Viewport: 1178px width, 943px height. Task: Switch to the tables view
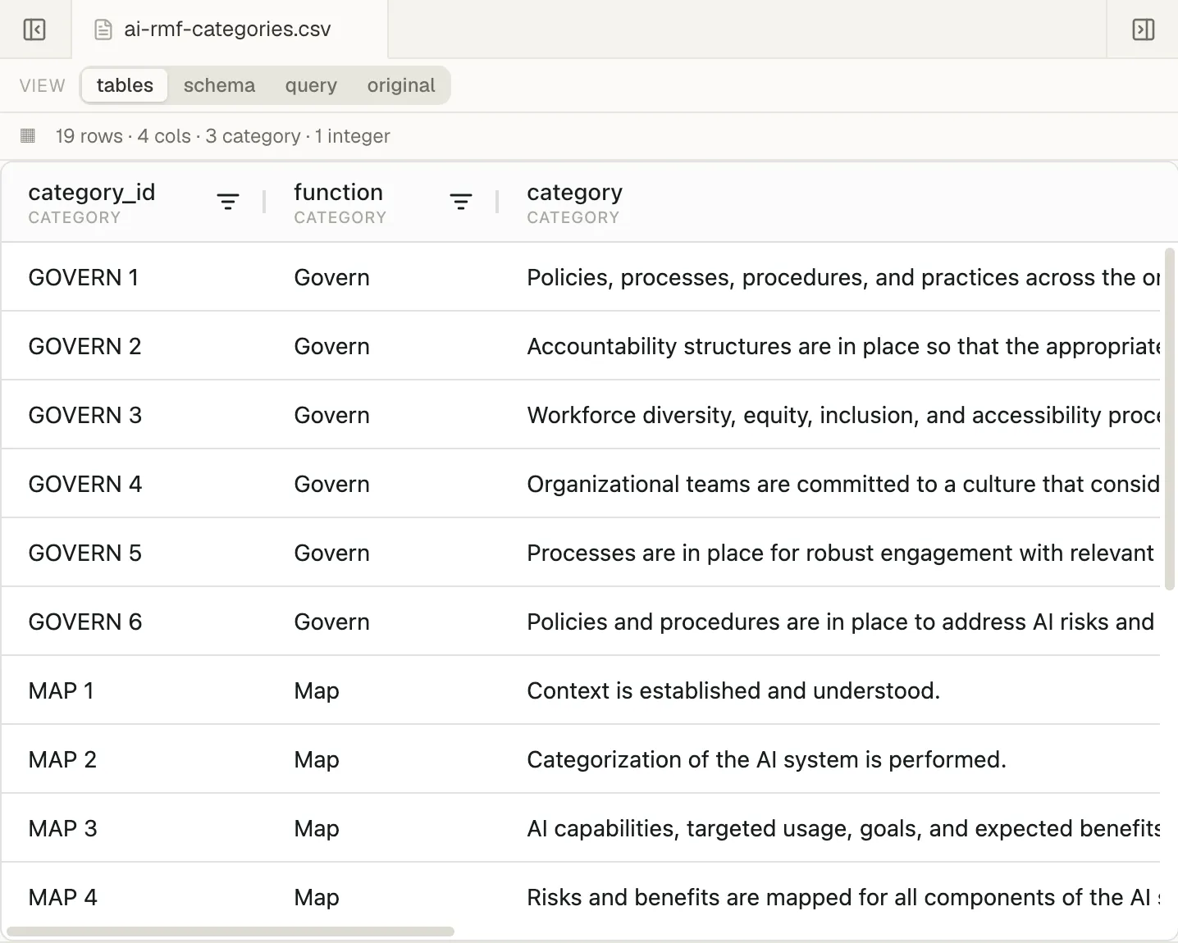125,85
